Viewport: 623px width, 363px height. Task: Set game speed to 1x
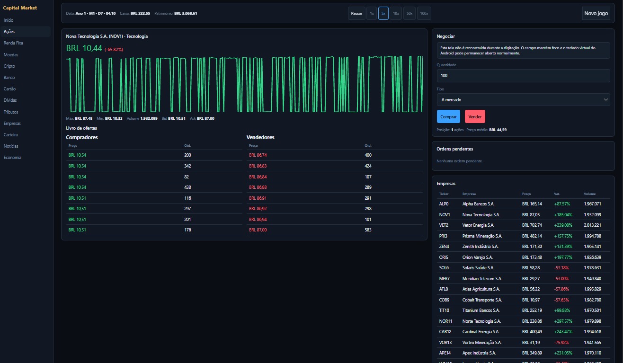point(372,13)
